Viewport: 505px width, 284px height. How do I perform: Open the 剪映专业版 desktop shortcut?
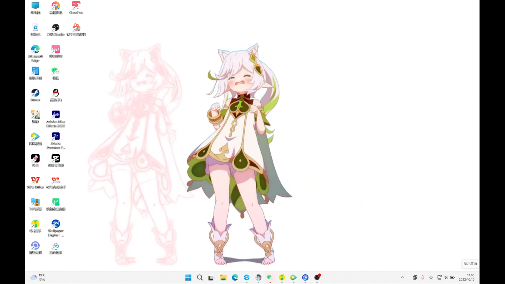coord(56,161)
